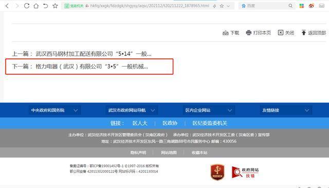Open the 隐私声明 footer link

[x=138, y=153]
